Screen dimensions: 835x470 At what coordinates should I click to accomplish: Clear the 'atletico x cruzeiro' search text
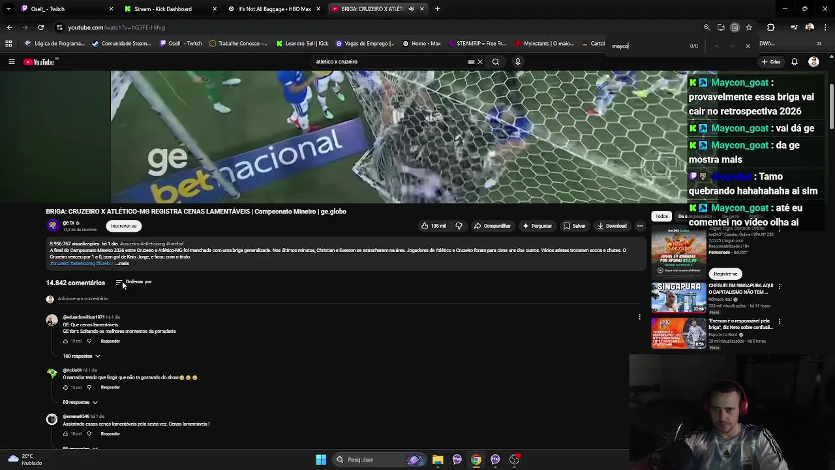pyautogui.click(x=479, y=62)
